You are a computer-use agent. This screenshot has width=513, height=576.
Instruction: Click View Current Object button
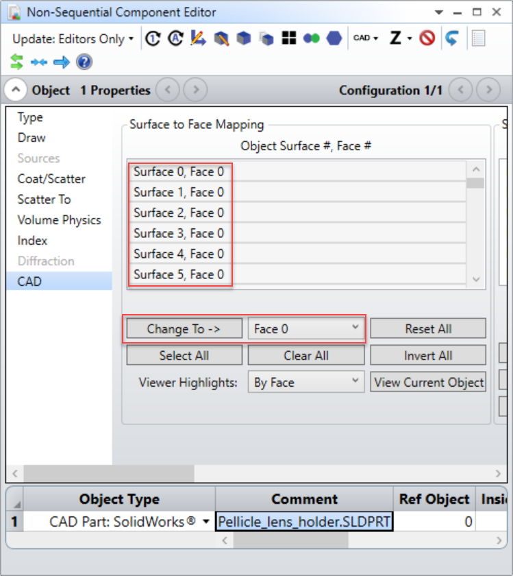[428, 382]
